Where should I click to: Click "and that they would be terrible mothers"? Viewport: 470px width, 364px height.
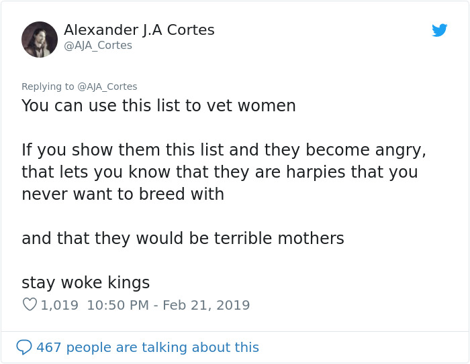pos(183,238)
